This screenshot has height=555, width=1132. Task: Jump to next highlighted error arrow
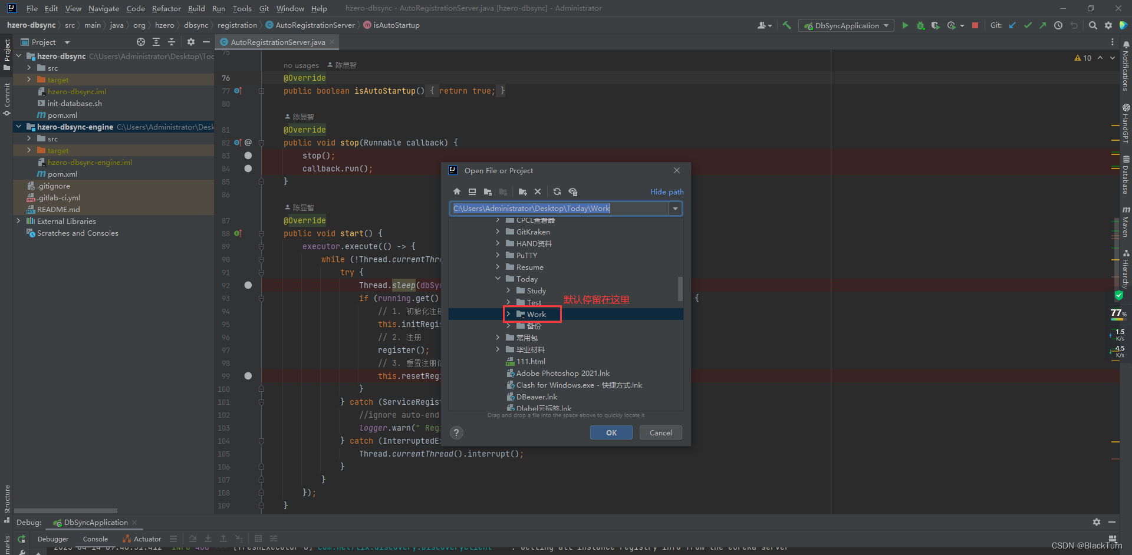point(1113,58)
